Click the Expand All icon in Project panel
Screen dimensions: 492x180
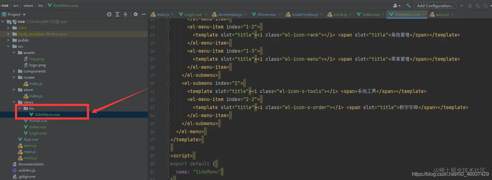pos(117,14)
